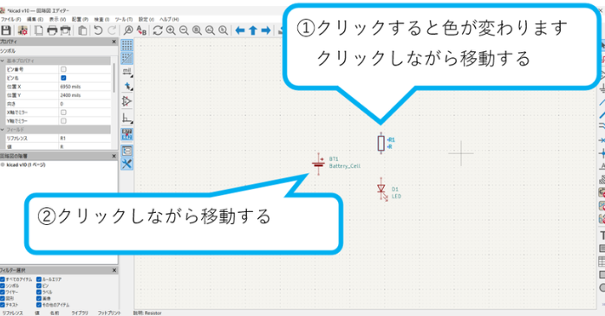Save the schematic with the floppy icon
Screen dimensions: 605x316
click(6, 30)
